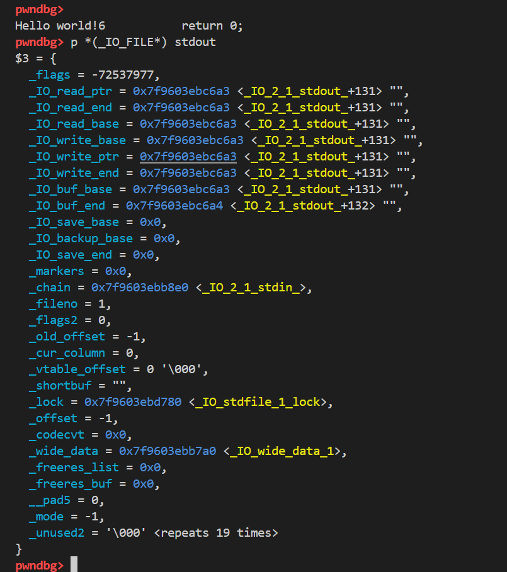Click the _lock address 0x7f9603ebd780
This screenshot has height=572, width=507.
pyautogui.click(x=133, y=401)
